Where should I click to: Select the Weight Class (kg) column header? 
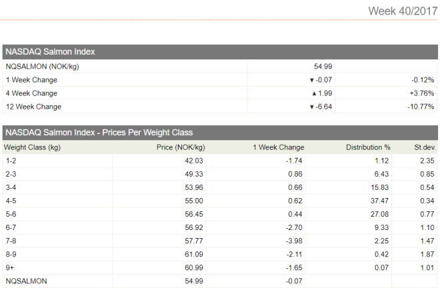[32, 147]
